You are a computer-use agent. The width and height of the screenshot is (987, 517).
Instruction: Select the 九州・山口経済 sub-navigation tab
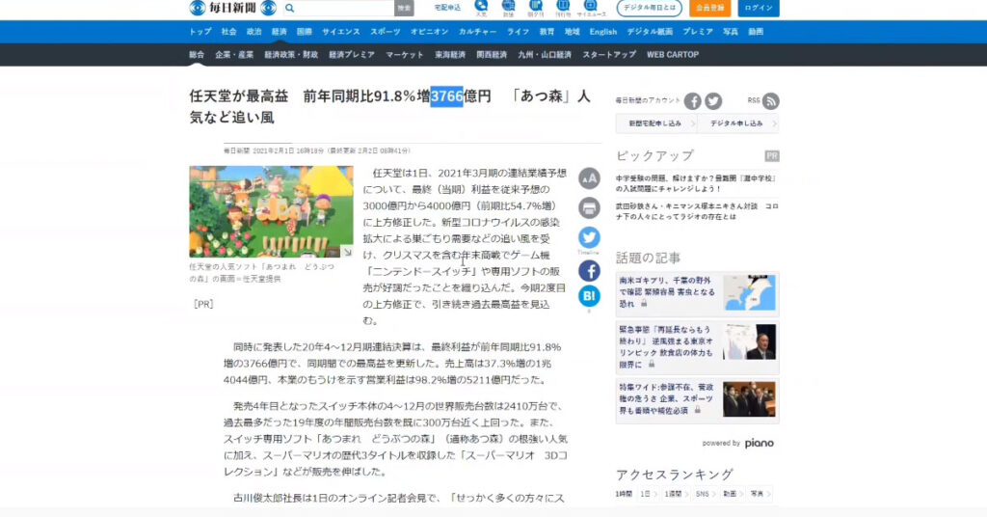(x=544, y=55)
